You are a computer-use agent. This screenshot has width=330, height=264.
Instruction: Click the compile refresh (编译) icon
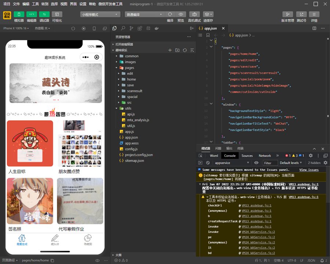(170, 14)
